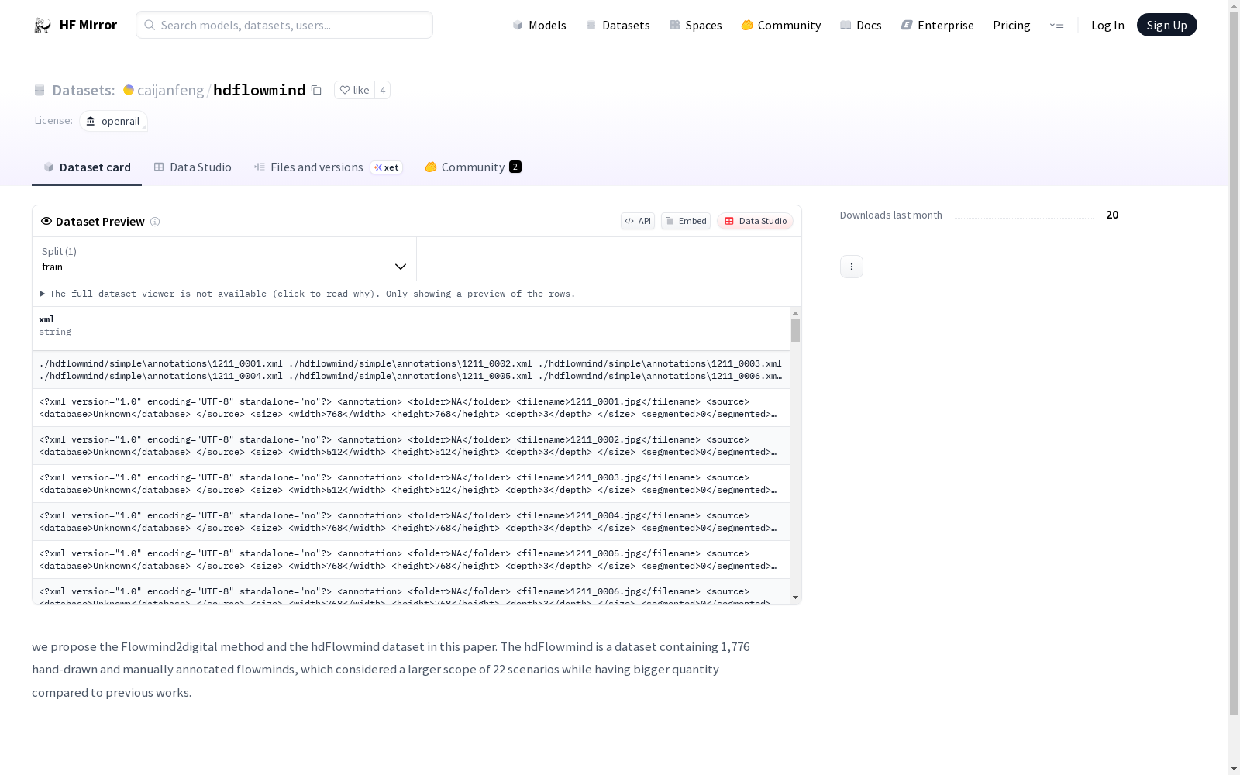Click the Dataset Preview heading
1240x775 pixels.
100,222
